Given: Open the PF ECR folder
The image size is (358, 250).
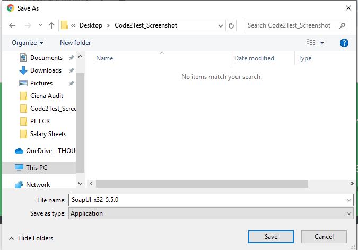Looking at the screenshot, I should [x=40, y=121].
